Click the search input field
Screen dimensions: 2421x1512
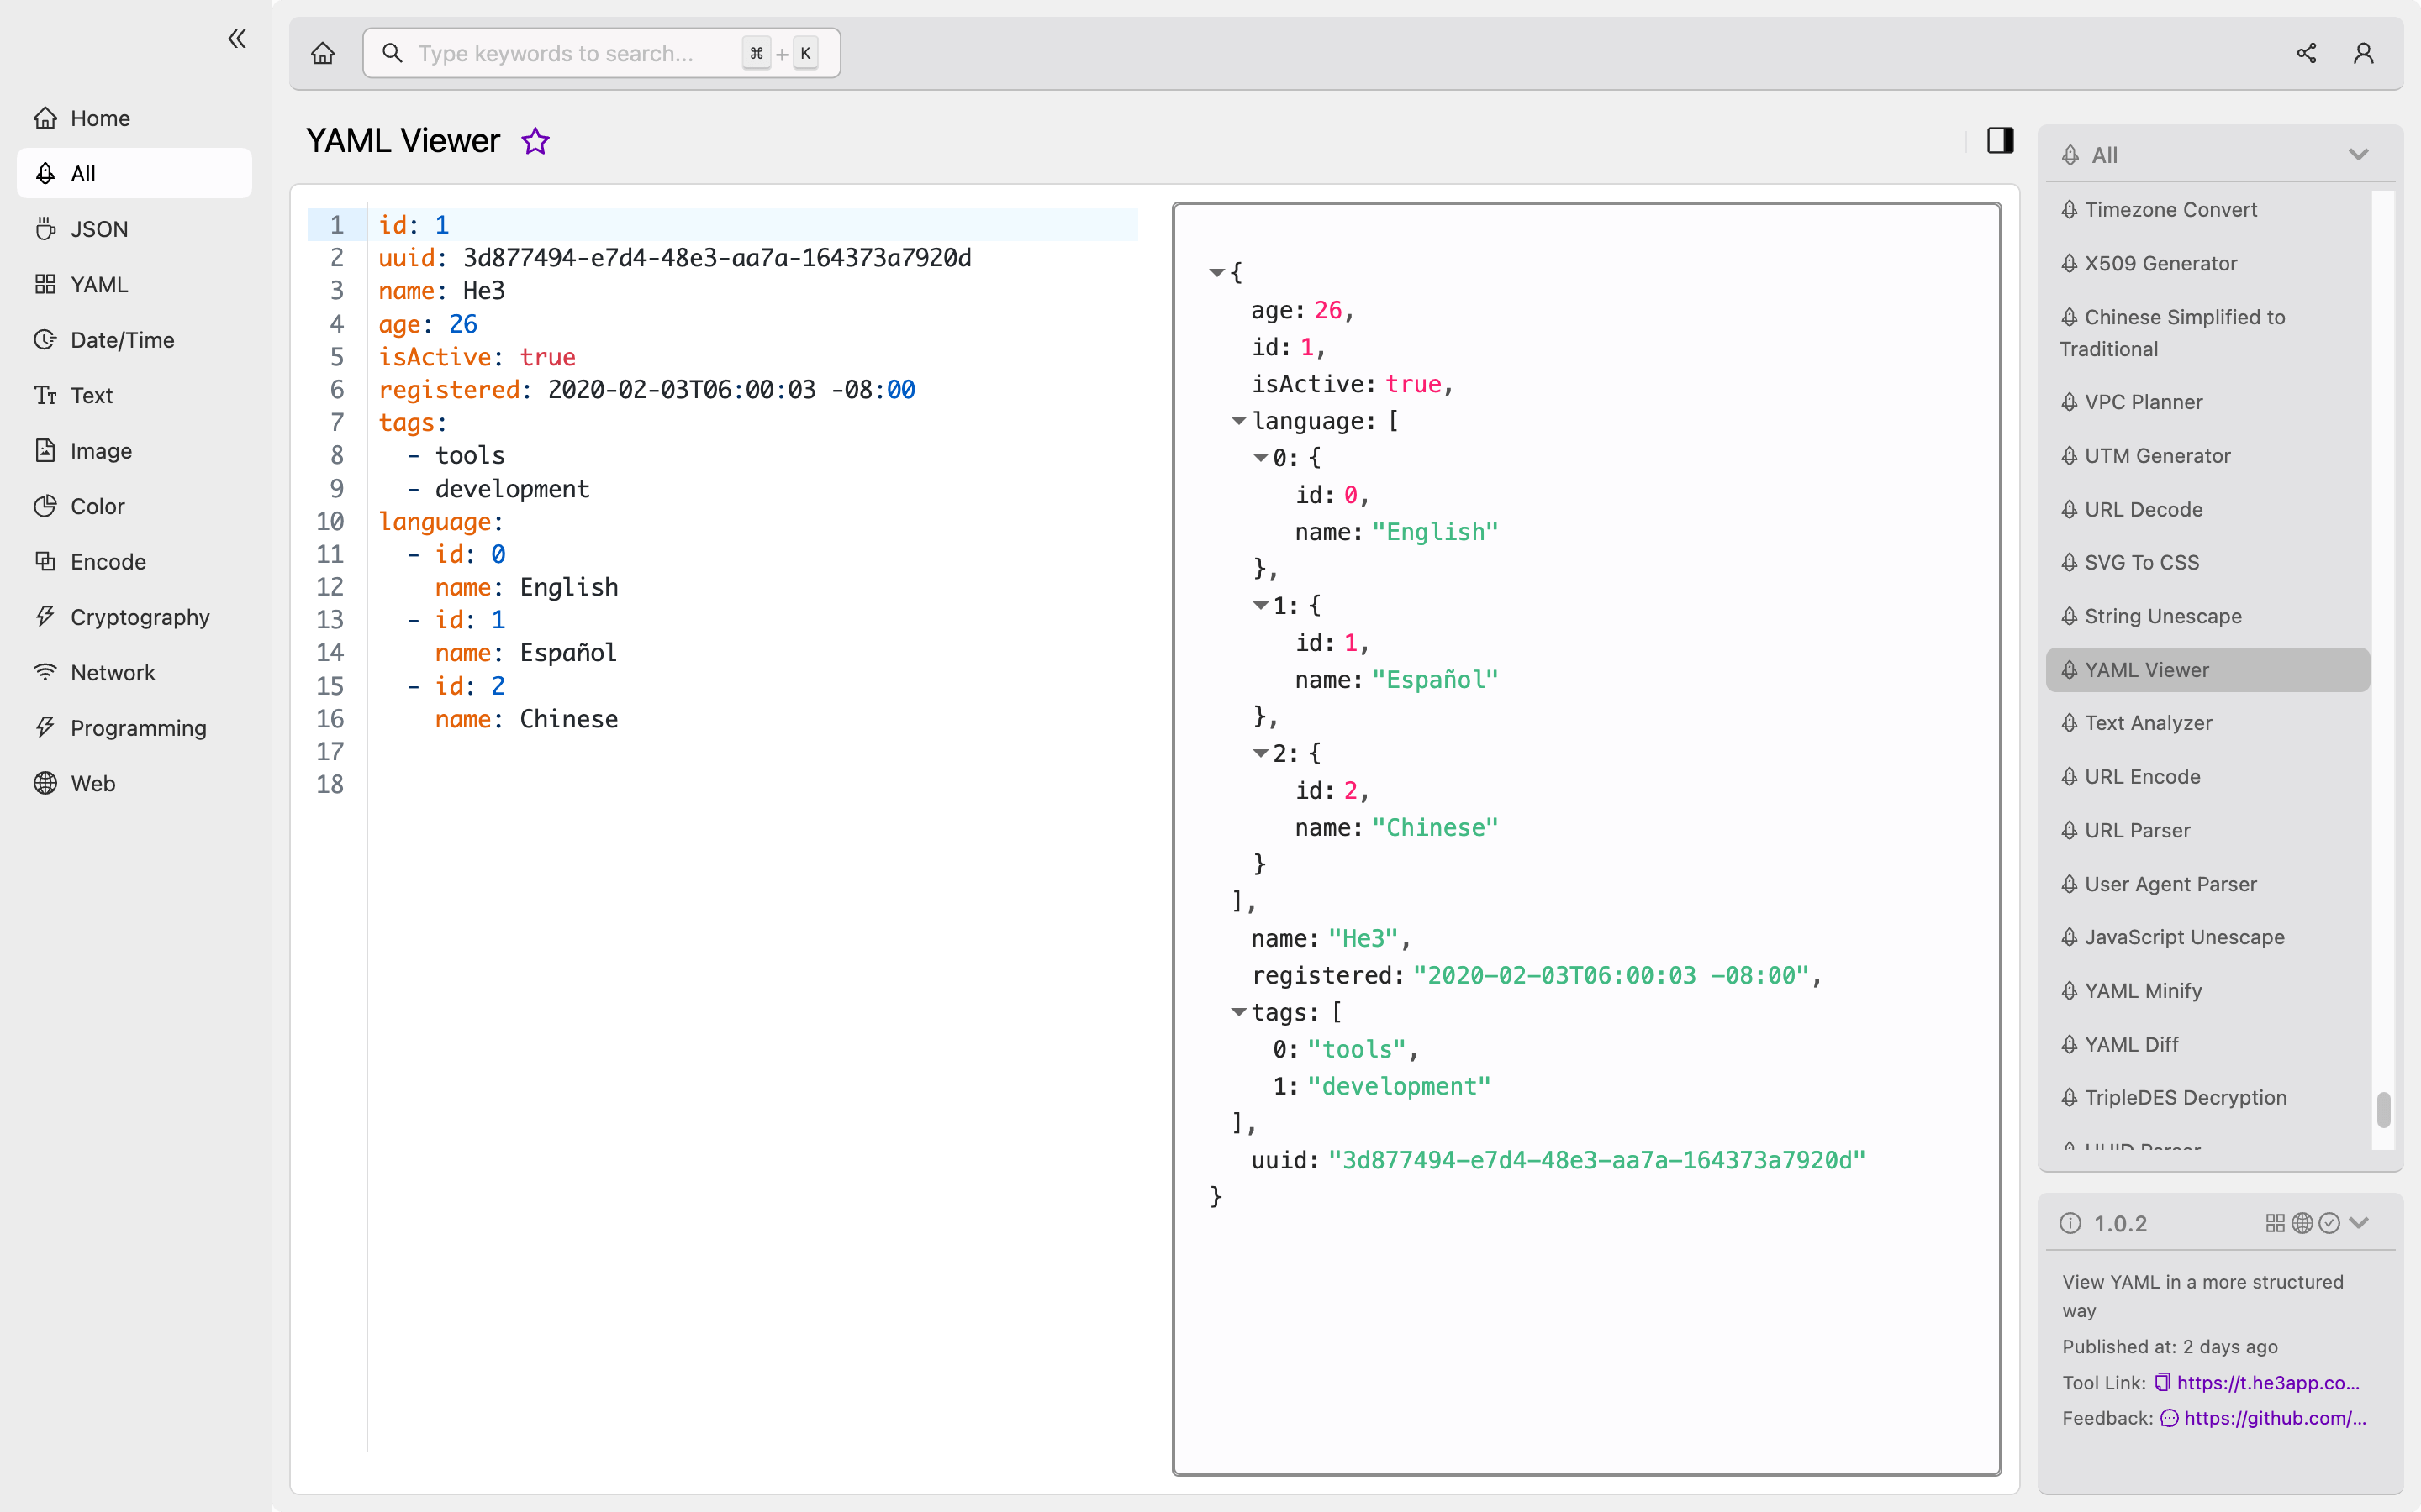[599, 52]
